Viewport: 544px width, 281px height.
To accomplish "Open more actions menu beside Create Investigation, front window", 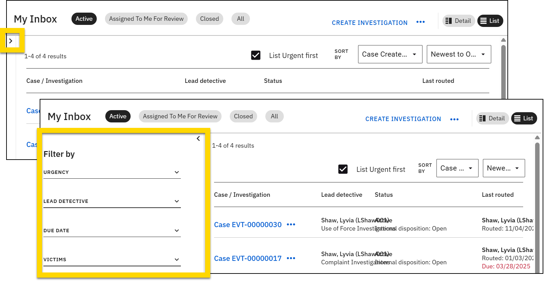I will point(454,119).
